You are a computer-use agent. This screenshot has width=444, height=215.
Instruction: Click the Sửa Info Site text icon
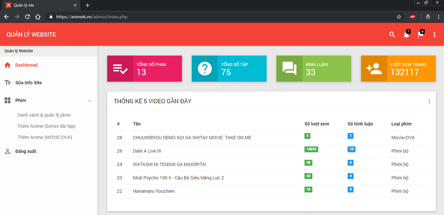pos(8,83)
